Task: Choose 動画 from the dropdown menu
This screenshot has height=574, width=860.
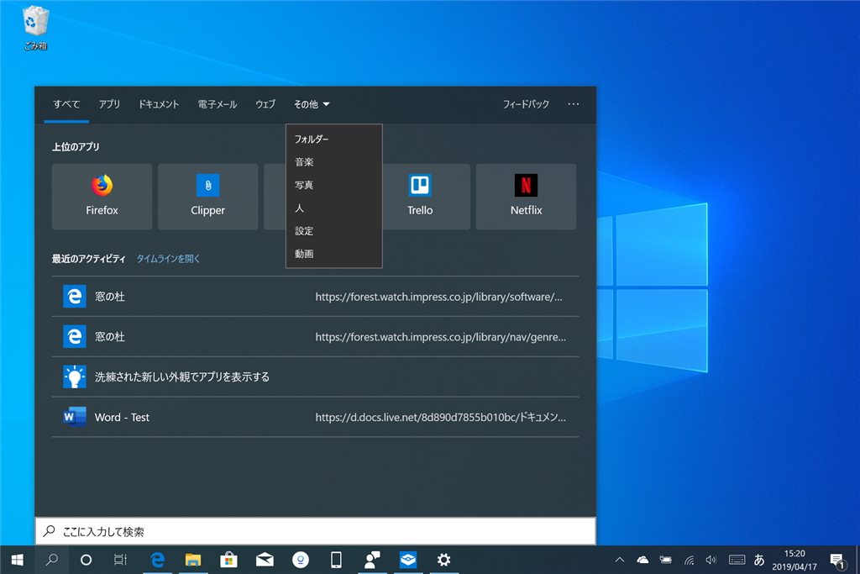Action: 334,254
